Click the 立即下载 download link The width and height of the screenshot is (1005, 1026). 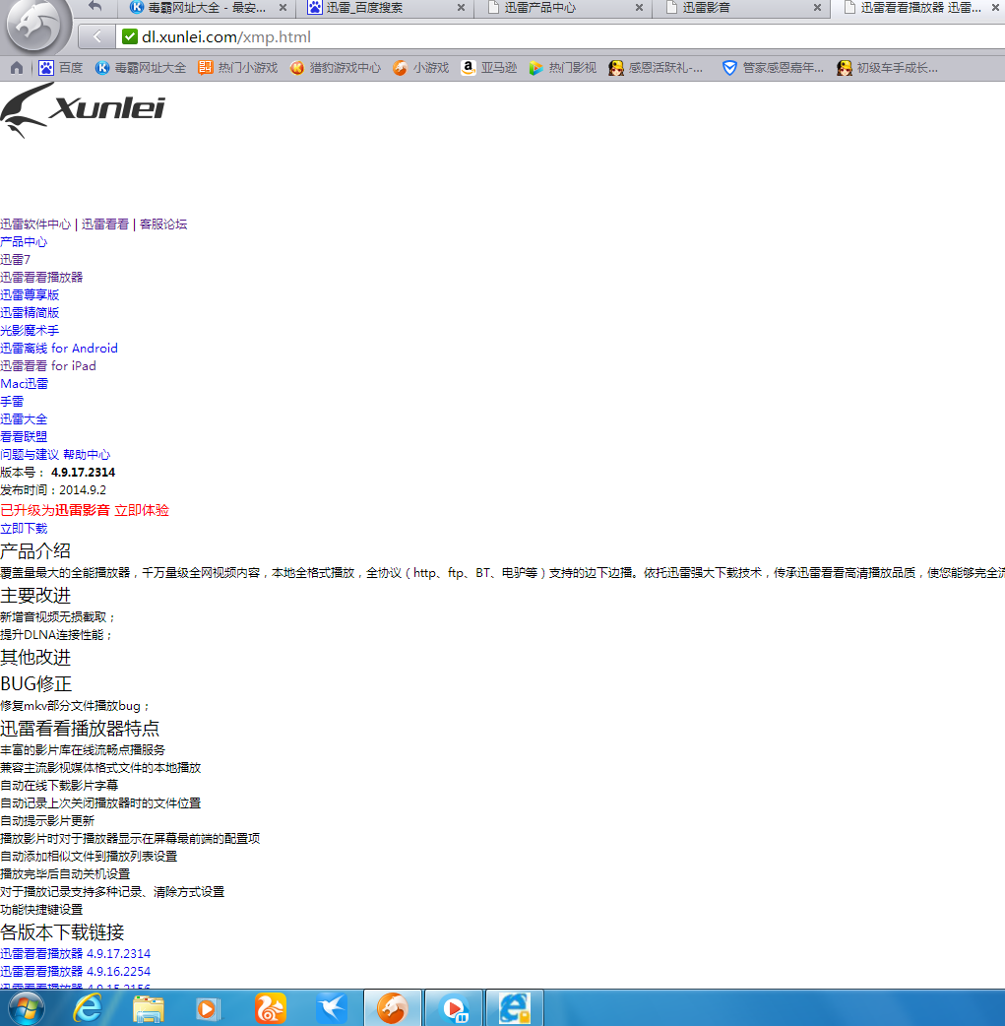tap(24, 529)
